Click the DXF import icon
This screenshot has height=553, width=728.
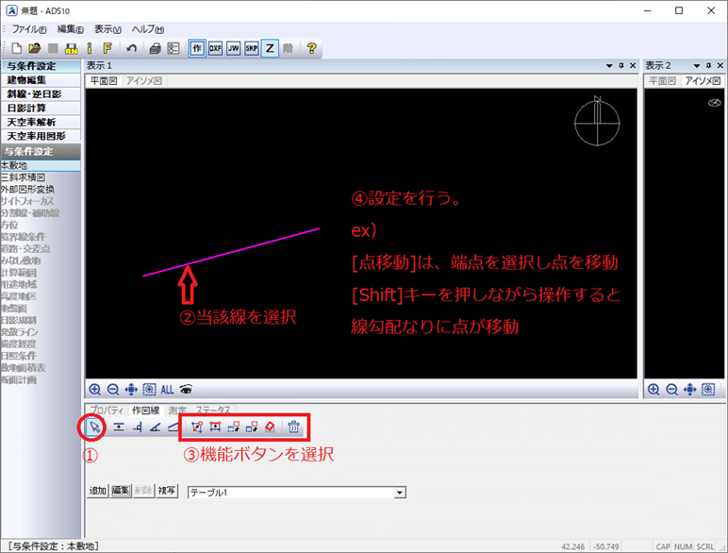tap(215, 48)
